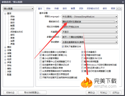Select 消息 in the settings tree
Viewport: 125px width, 96px height.
tap(12, 41)
